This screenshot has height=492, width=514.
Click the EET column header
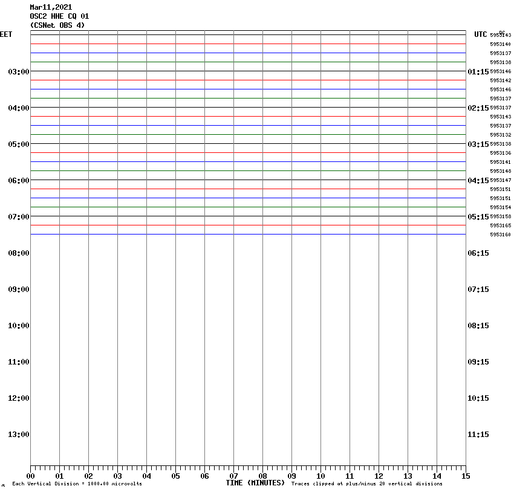(5, 34)
